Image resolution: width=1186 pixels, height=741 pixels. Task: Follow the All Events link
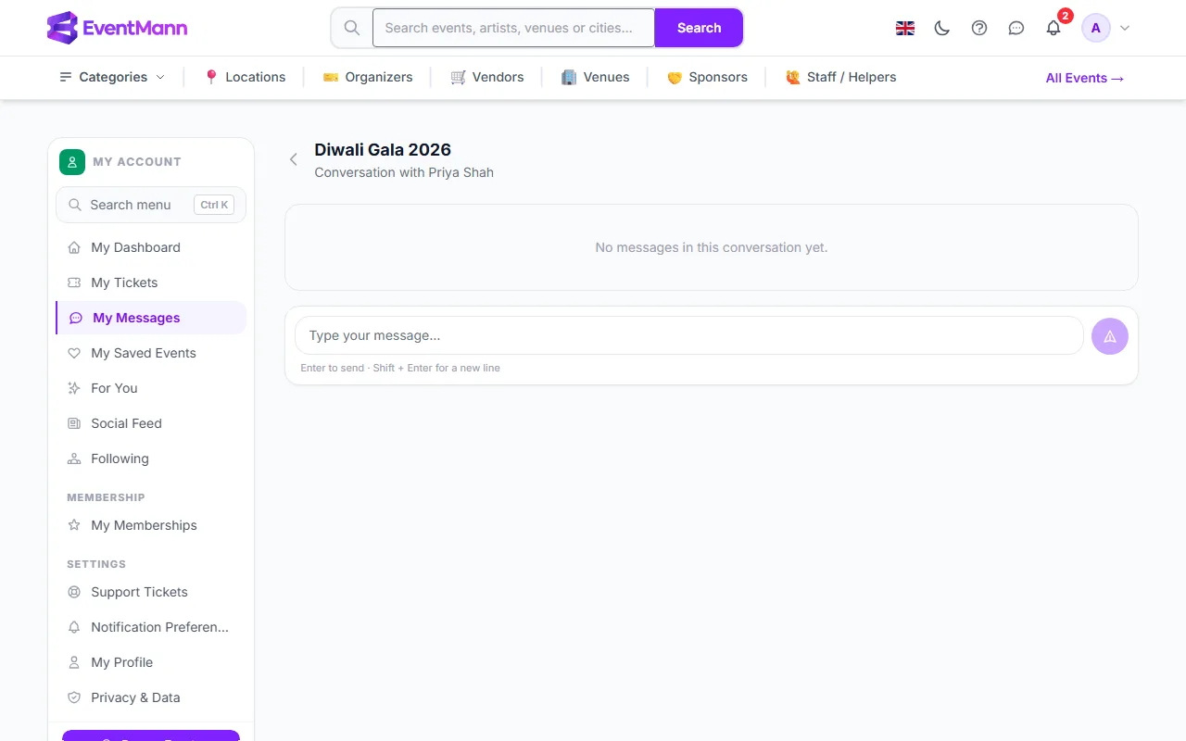click(x=1085, y=78)
